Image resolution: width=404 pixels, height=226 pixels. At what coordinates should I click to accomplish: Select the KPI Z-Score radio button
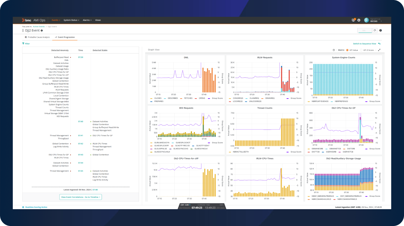click(361, 50)
